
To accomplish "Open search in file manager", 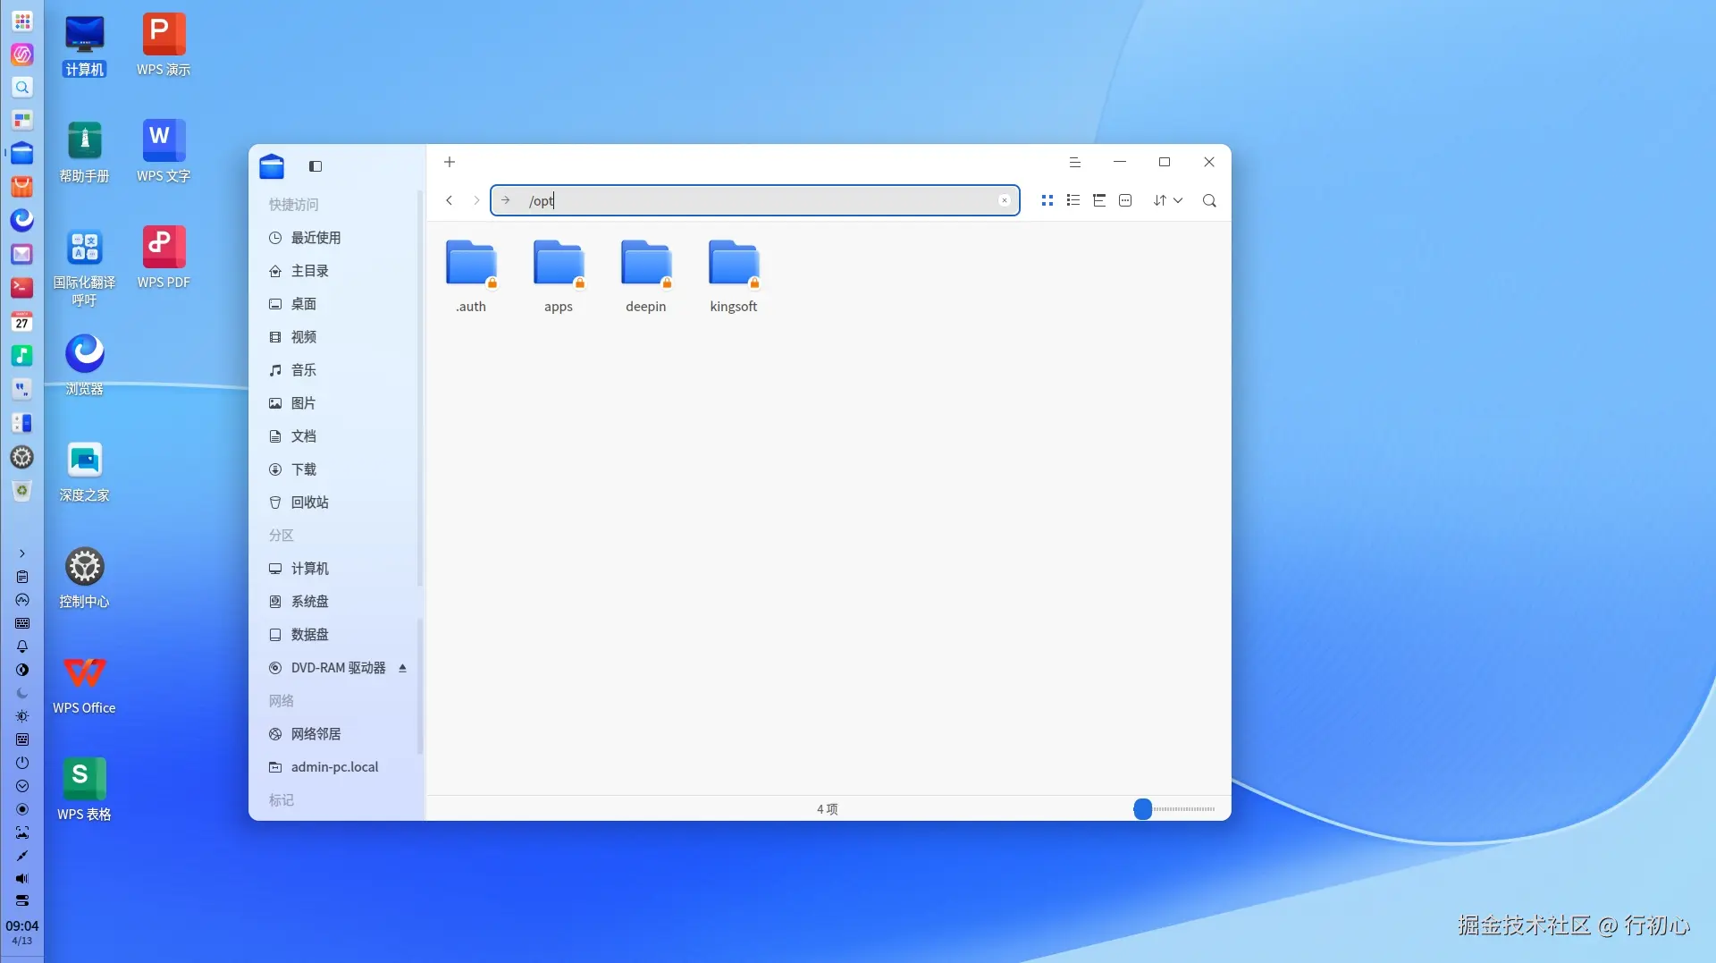I will [x=1209, y=200].
